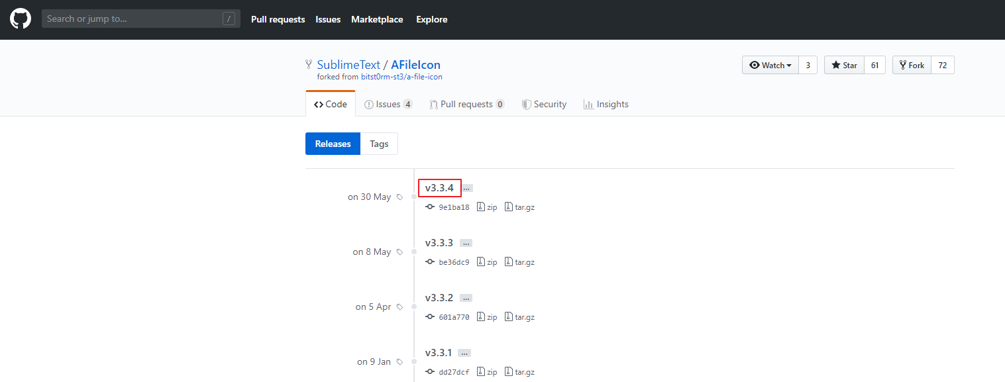Viewport: 1005px width, 382px height.
Task: View commit dd27dcf for release v3.3.1
Action: 454,371
